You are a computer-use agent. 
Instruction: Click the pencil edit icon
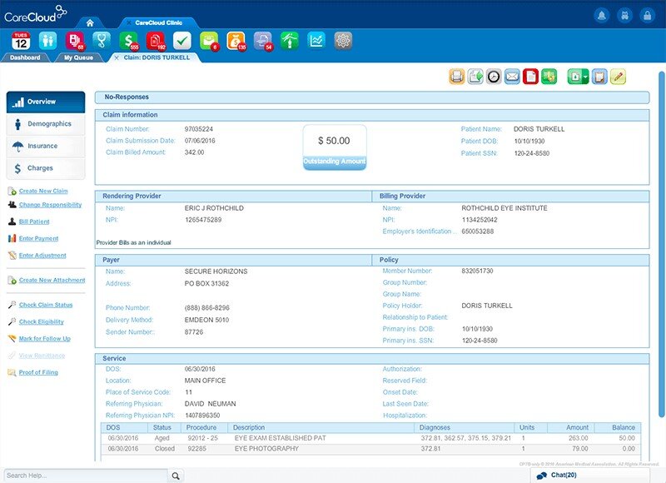pyautogui.click(x=617, y=77)
